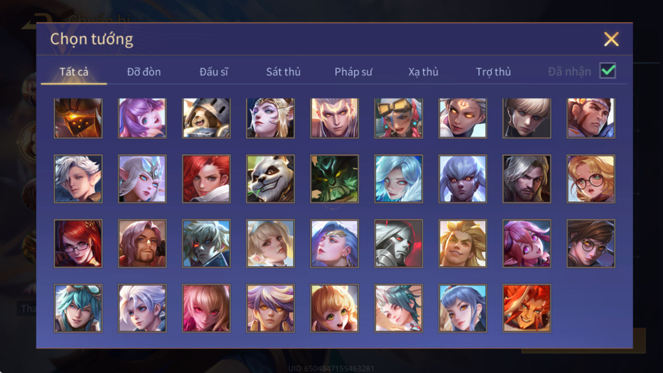Filter heroes by Pháp sư
The width and height of the screenshot is (663, 373).
(353, 72)
